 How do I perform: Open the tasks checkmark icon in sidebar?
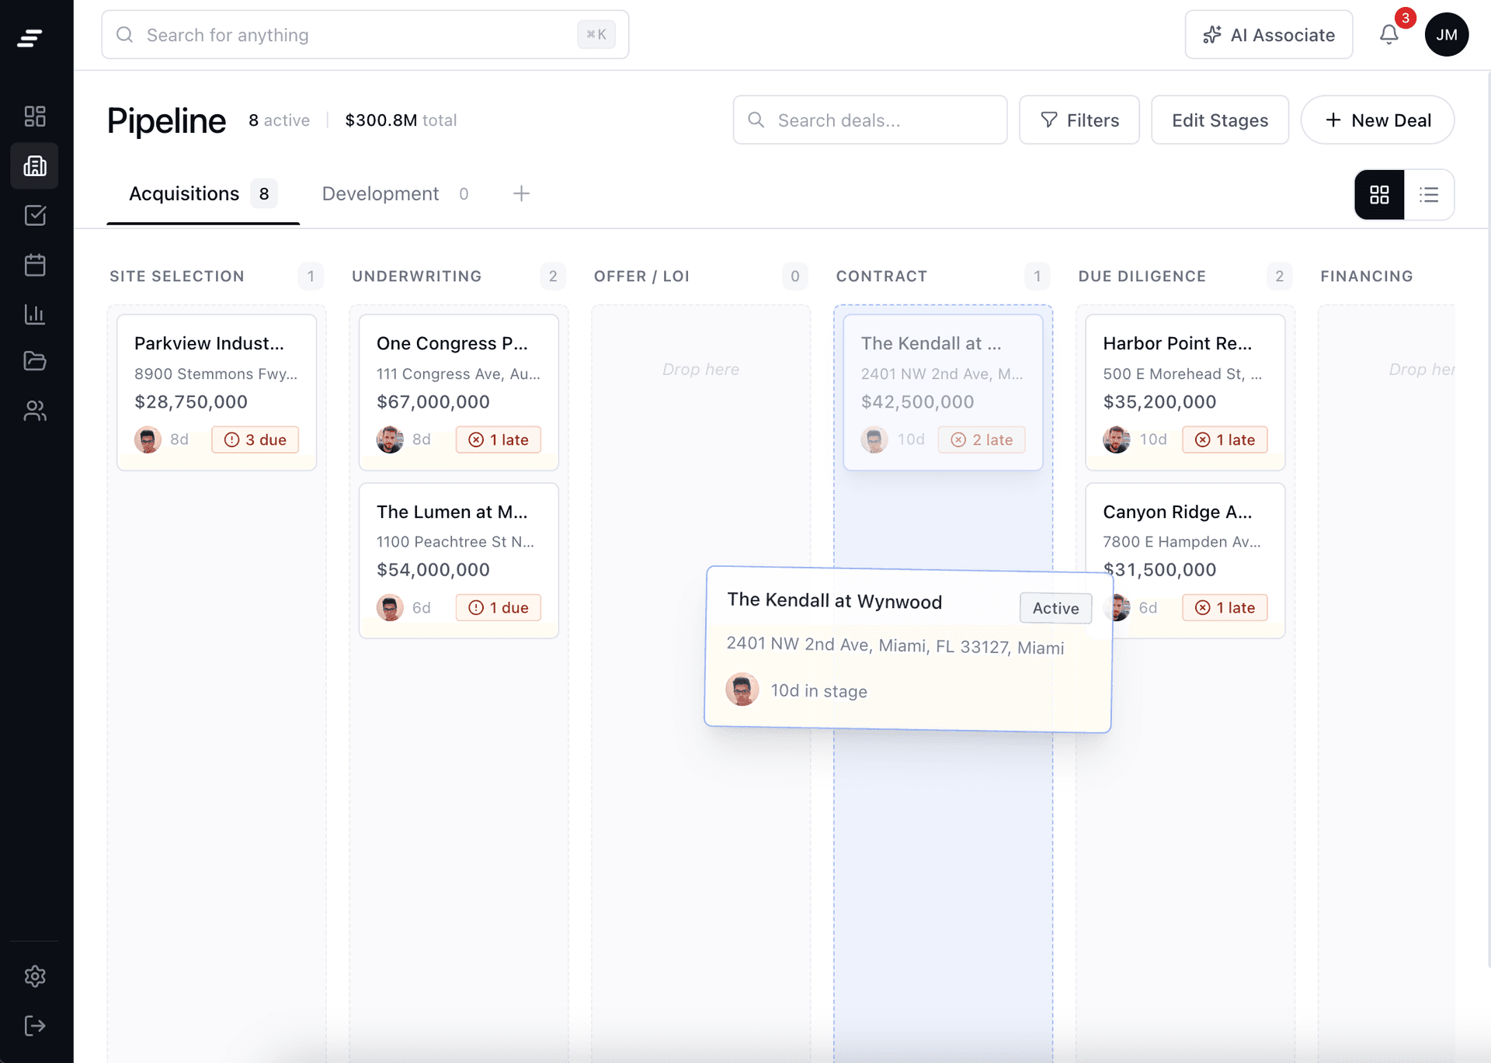tap(35, 215)
